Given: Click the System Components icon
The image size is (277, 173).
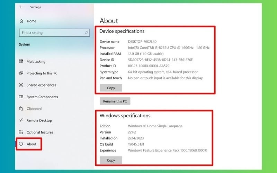Looking at the screenshot, I should (x=21, y=97).
